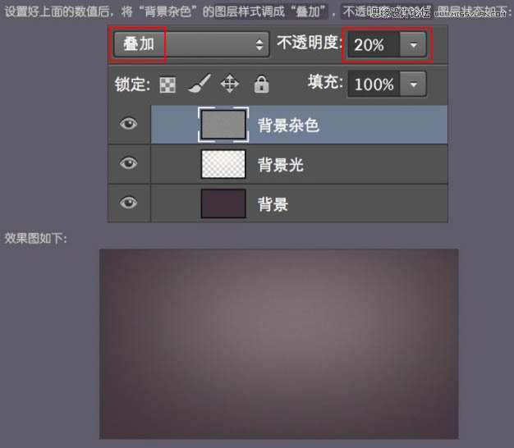Hide the 背景 layer eye icon
The height and width of the screenshot is (448, 514).
pos(128,203)
